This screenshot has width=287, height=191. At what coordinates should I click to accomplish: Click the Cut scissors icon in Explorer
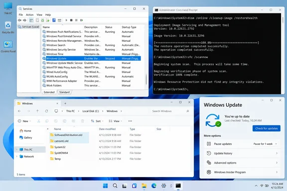click(39, 121)
